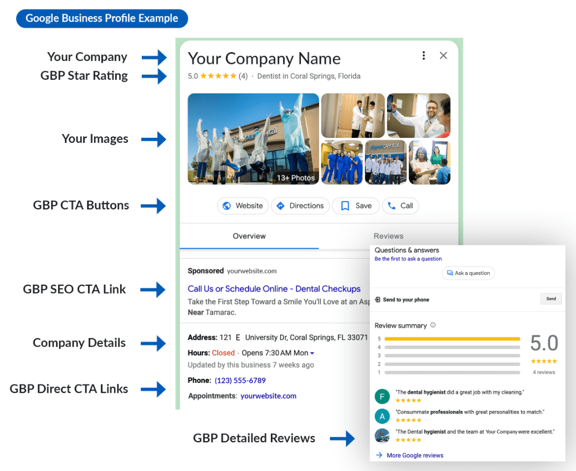The height and width of the screenshot is (471, 576).
Task: Click the Consummate professionals review text
Action: click(x=470, y=412)
